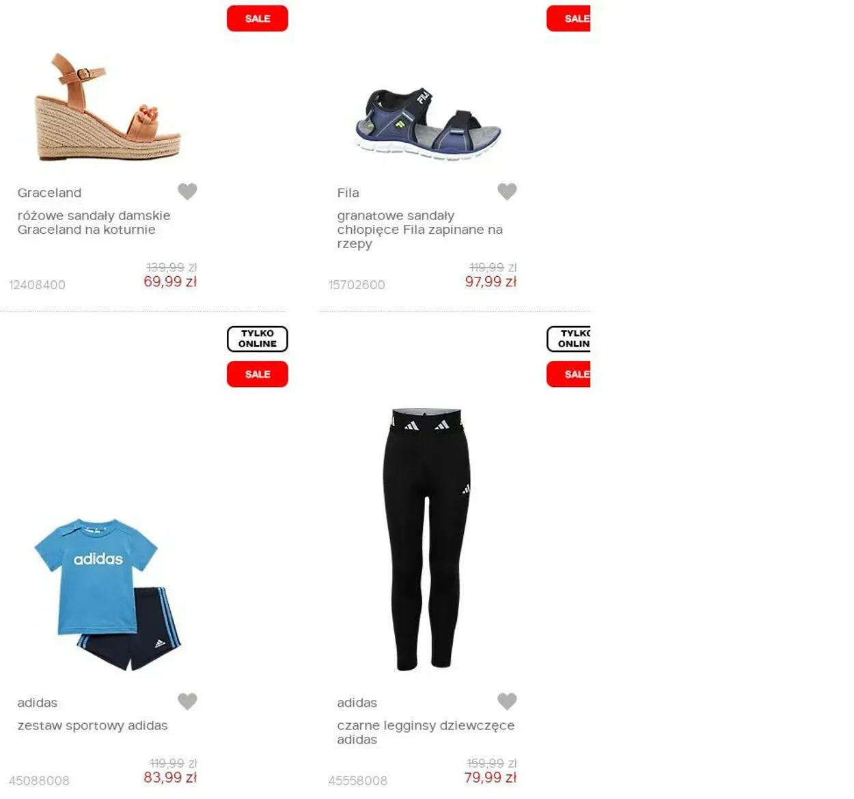Favorite the Fila boys sandals with heart icon
Image resolution: width=854 pixels, height=799 pixels.
click(507, 191)
